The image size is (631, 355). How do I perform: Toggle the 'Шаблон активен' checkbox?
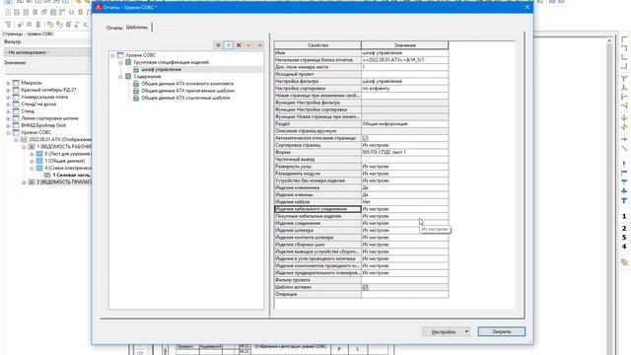coord(365,287)
